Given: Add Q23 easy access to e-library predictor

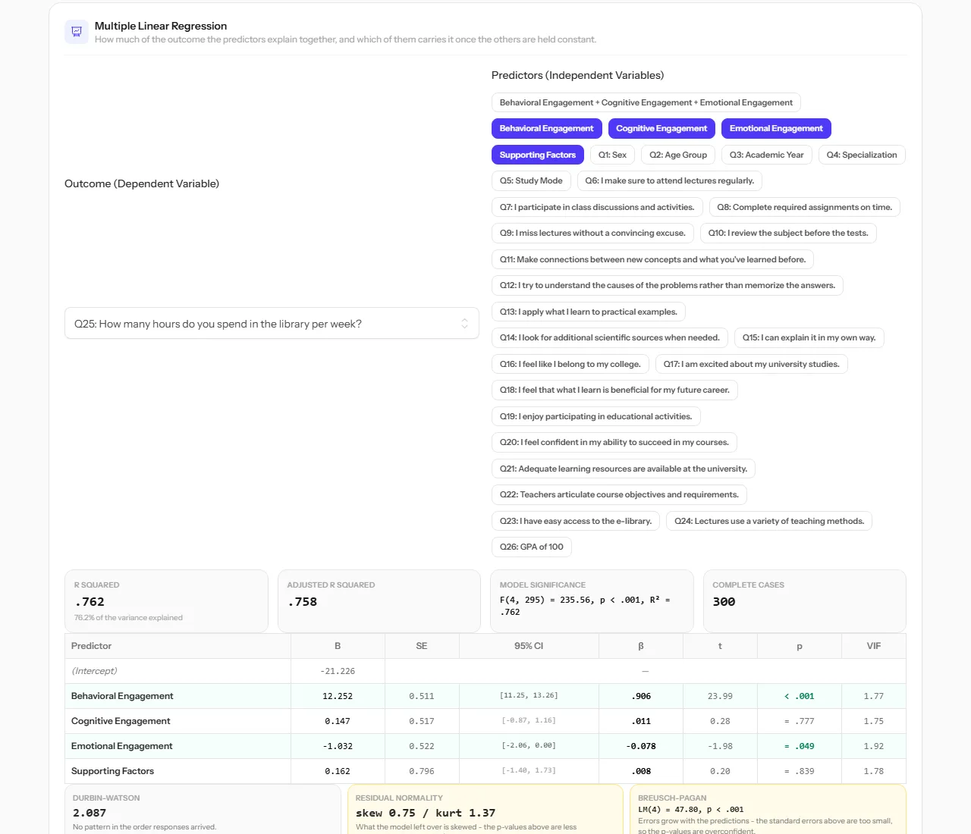Looking at the screenshot, I should point(576,521).
